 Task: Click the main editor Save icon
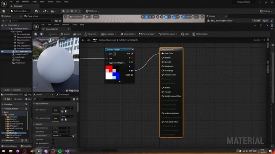[4, 11]
